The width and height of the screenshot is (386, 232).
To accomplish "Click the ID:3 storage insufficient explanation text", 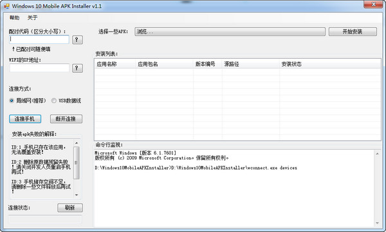I will tap(41, 187).
